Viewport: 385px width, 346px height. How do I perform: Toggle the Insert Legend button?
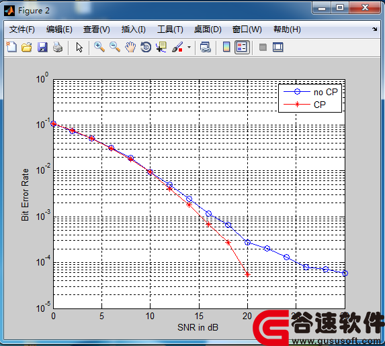click(242, 47)
